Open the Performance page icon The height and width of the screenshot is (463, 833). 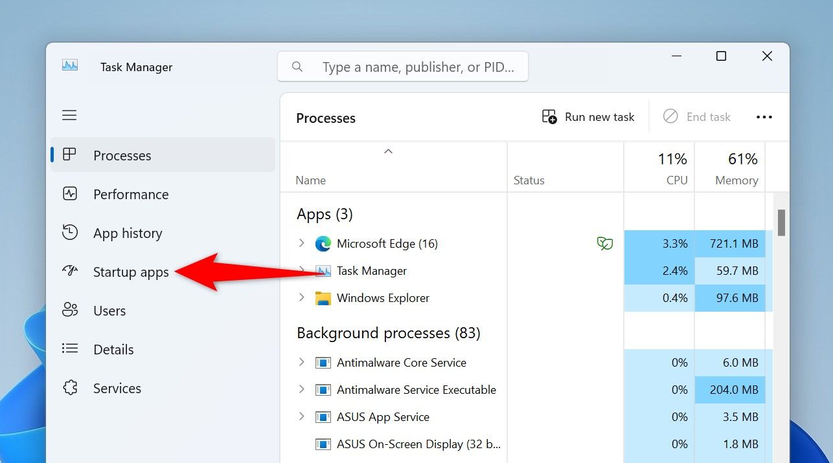tap(70, 194)
